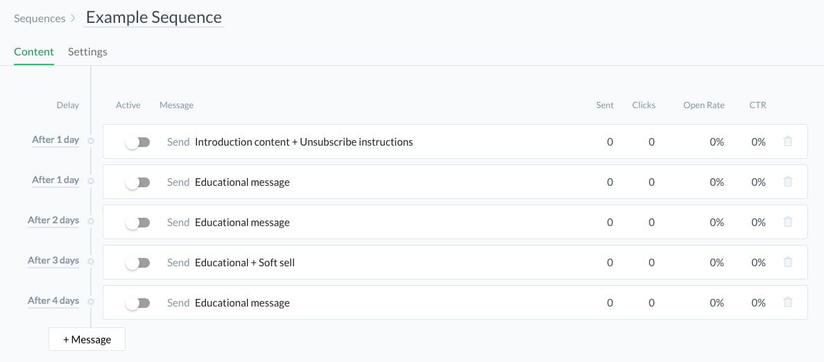Change the After 3 days delay setting

(x=53, y=261)
